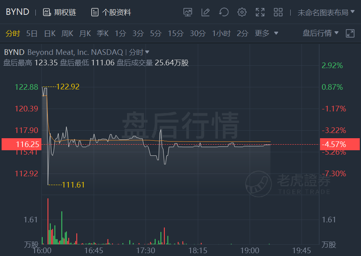
Task: Select the 3分 interval
Action: click(138, 34)
